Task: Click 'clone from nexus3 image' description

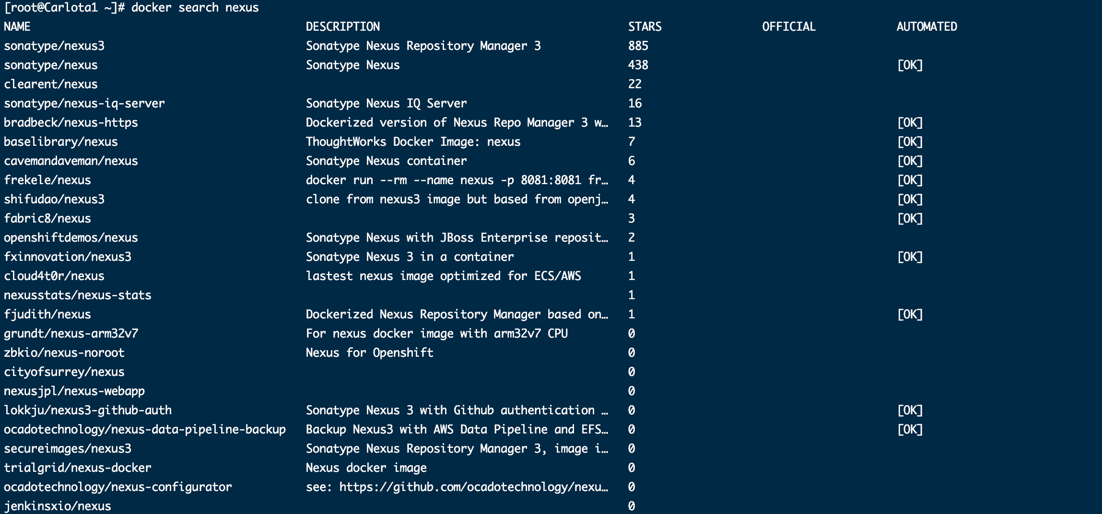Action: 457,199
